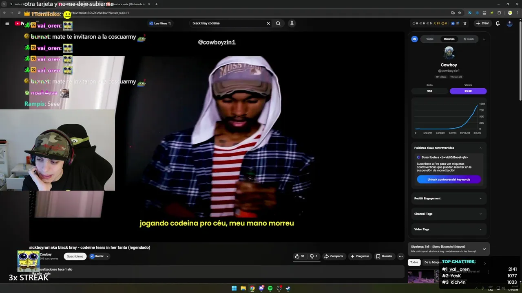Select the Todos filter chip

click(414, 262)
